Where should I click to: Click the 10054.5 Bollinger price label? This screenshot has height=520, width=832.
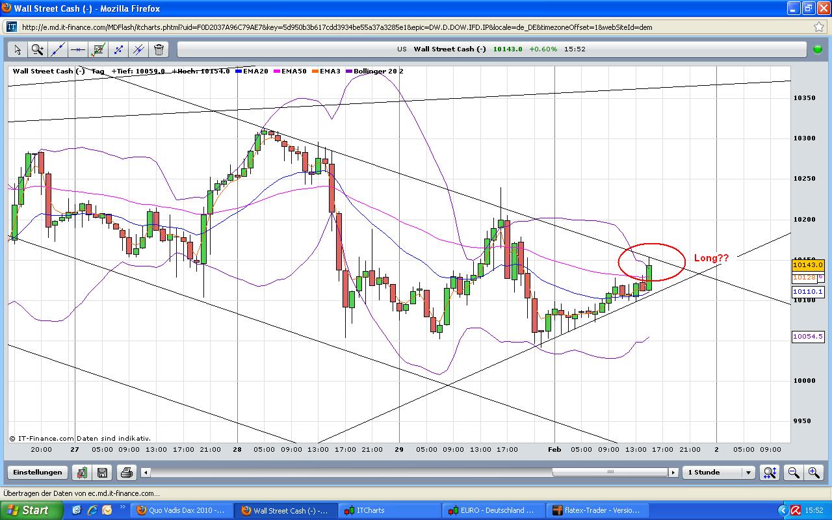808,337
